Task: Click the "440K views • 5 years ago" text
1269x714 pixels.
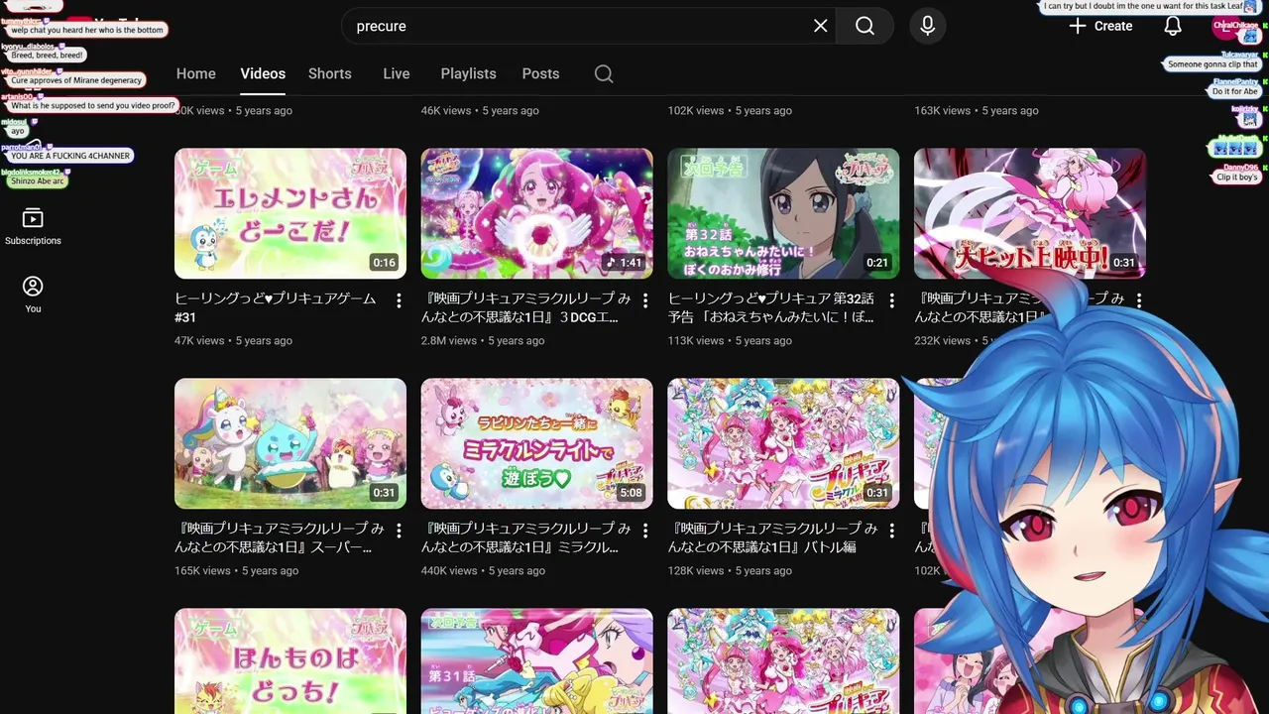Action: [x=483, y=570]
